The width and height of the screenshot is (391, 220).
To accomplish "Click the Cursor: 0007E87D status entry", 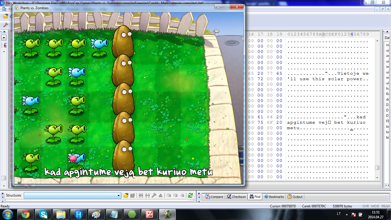I will pyautogui.click(x=283, y=206).
